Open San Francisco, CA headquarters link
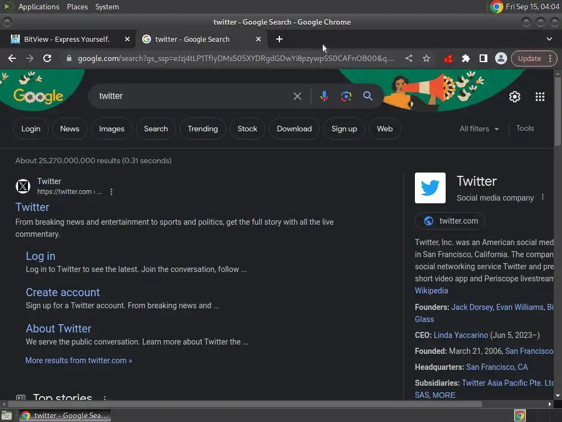 [497, 367]
